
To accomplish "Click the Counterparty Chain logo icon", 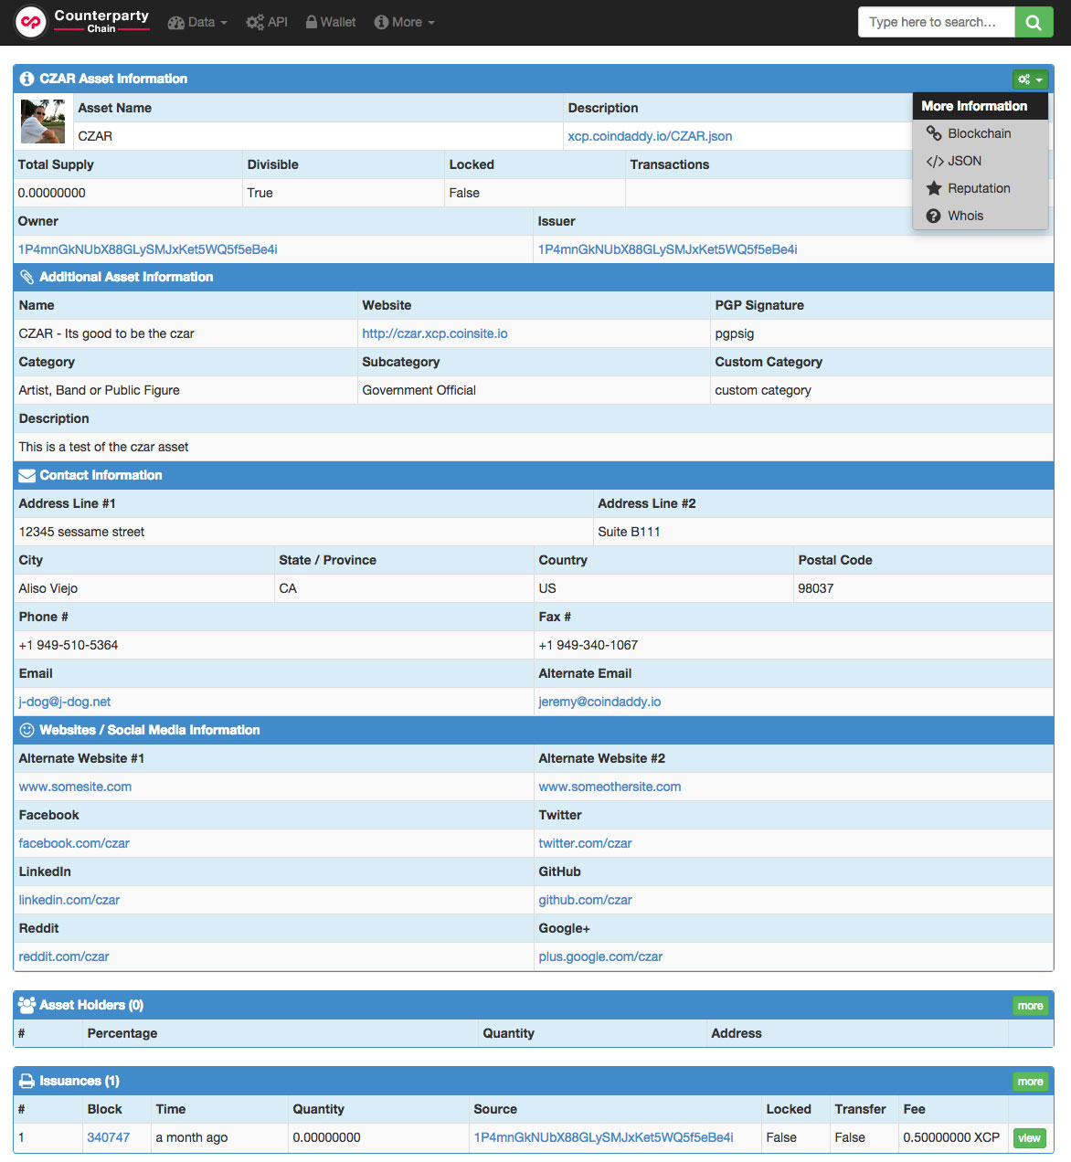I will point(31,22).
